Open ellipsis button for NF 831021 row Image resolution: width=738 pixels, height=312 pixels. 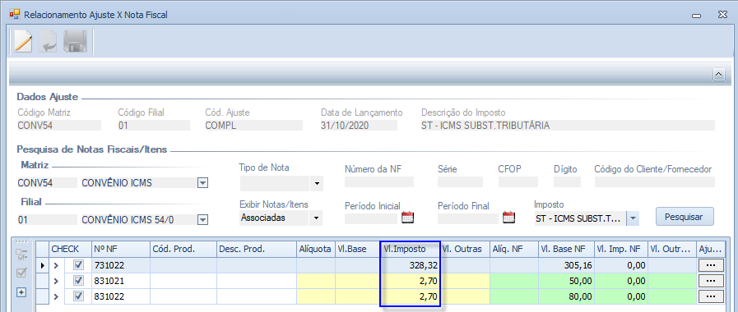tap(711, 281)
